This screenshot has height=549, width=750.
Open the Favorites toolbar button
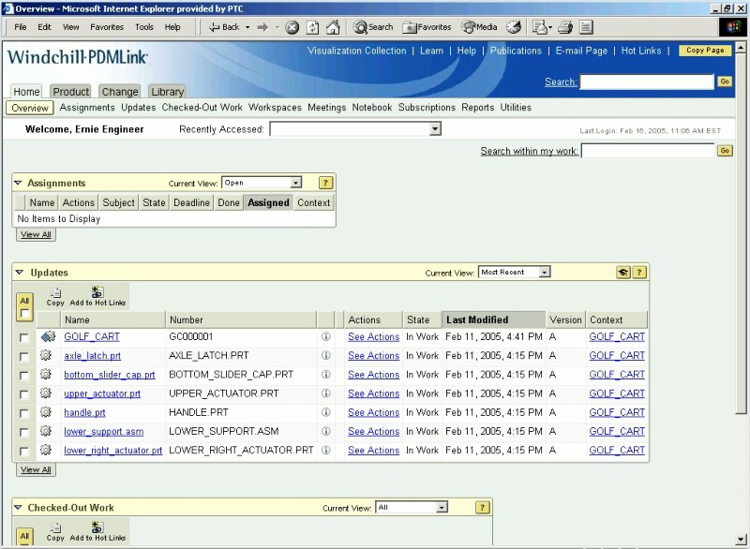pyautogui.click(x=427, y=27)
